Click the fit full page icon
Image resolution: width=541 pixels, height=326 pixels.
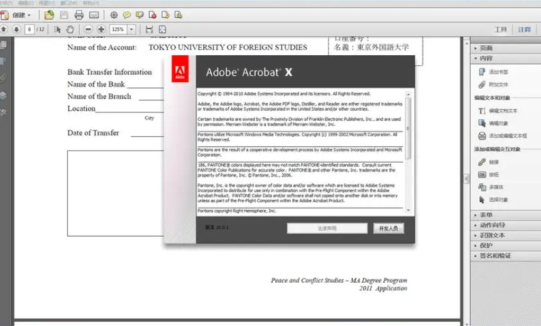162,30
